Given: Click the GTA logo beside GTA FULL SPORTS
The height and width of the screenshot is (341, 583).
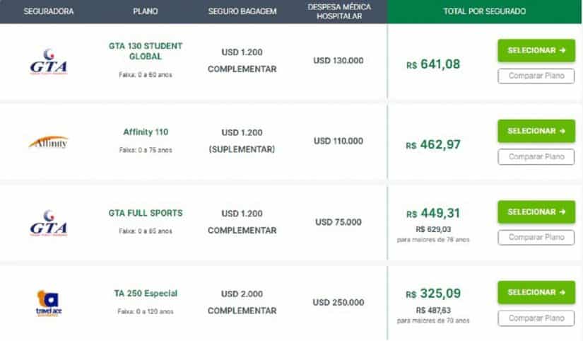Looking at the screenshot, I should point(49,223).
